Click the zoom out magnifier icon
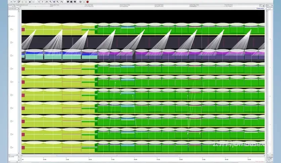This screenshot has height=163, width=281. tap(50, 2)
